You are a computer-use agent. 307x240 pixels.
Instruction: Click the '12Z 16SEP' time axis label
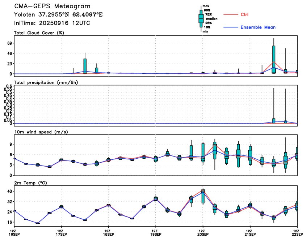pyautogui.click(x=14, y=232)
